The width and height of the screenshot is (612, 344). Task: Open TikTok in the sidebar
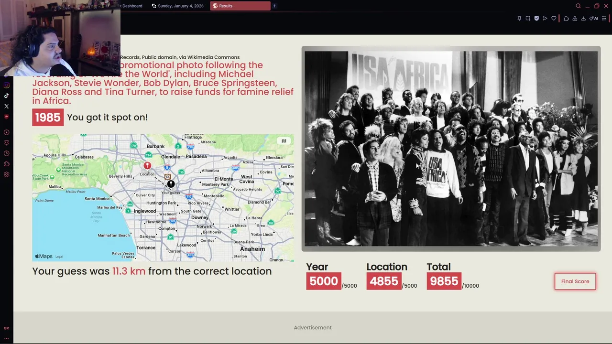[x=6, y=96]
